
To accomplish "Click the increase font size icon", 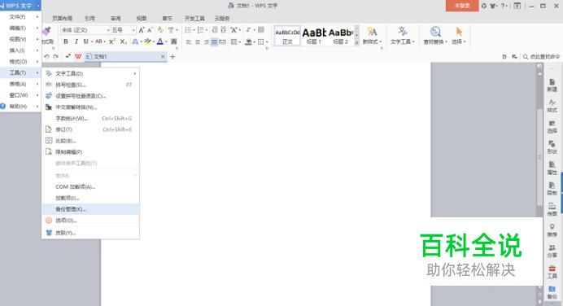I will (x=142, y=30).
